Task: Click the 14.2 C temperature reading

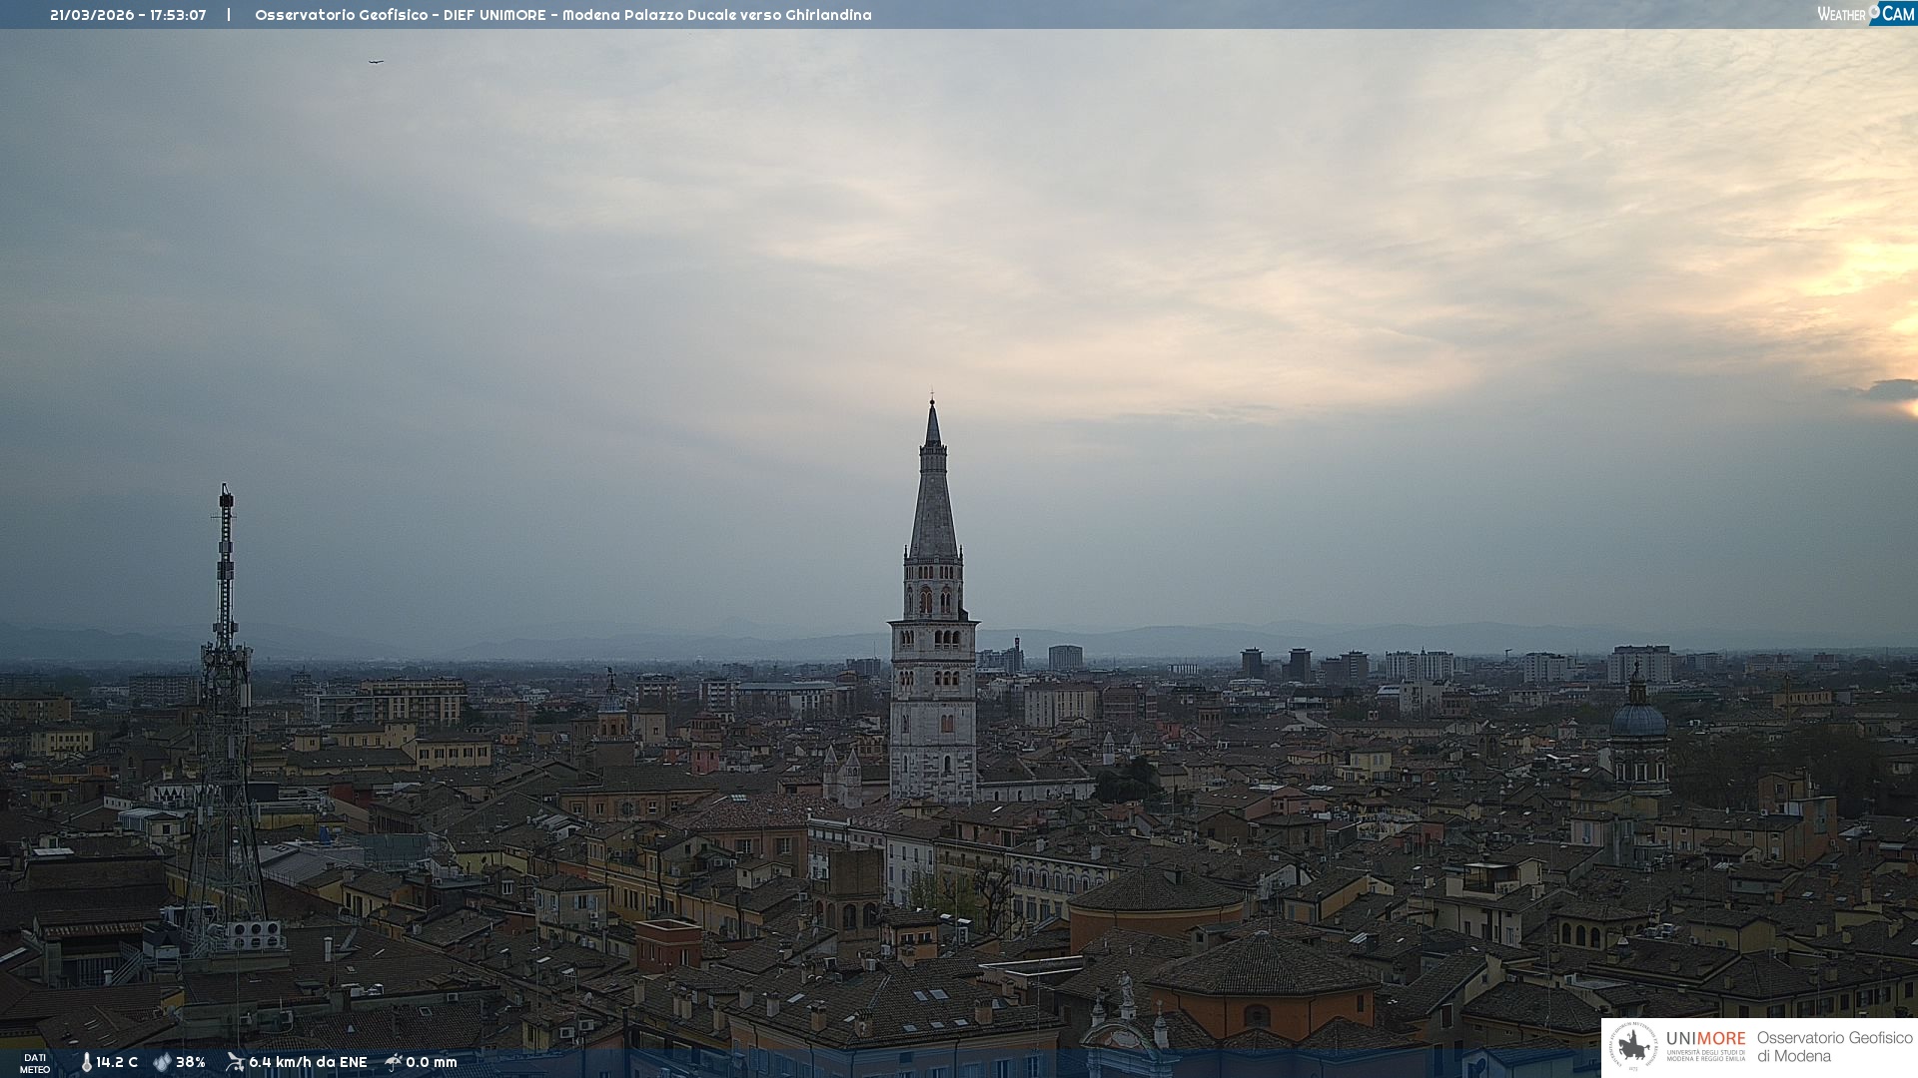Action: pos(117,1062)
